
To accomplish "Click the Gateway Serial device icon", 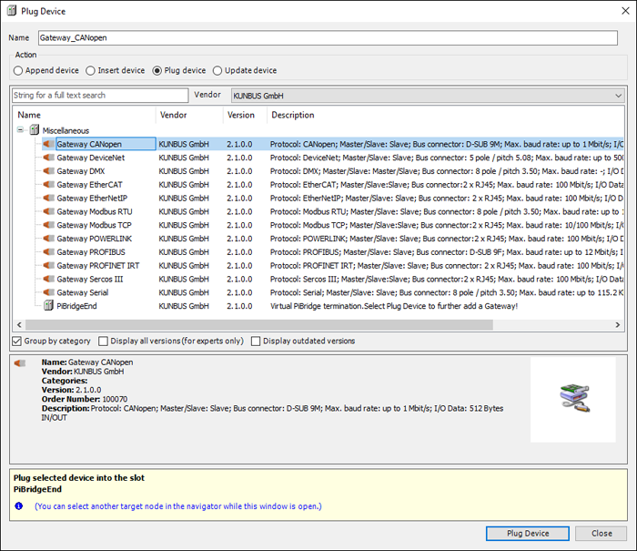I will [49, 292].
